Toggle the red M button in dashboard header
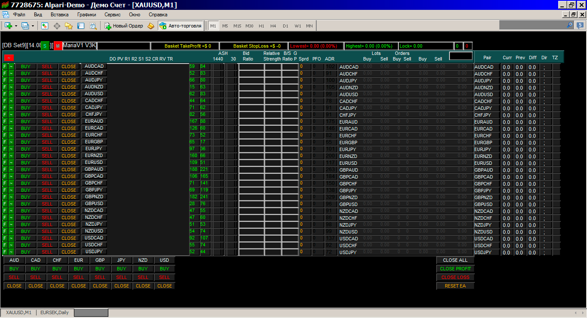The image size is (587, 318). 58,45
